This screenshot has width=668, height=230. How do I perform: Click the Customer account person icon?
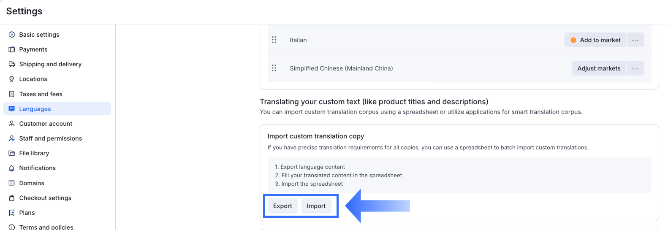coord(12,124)
